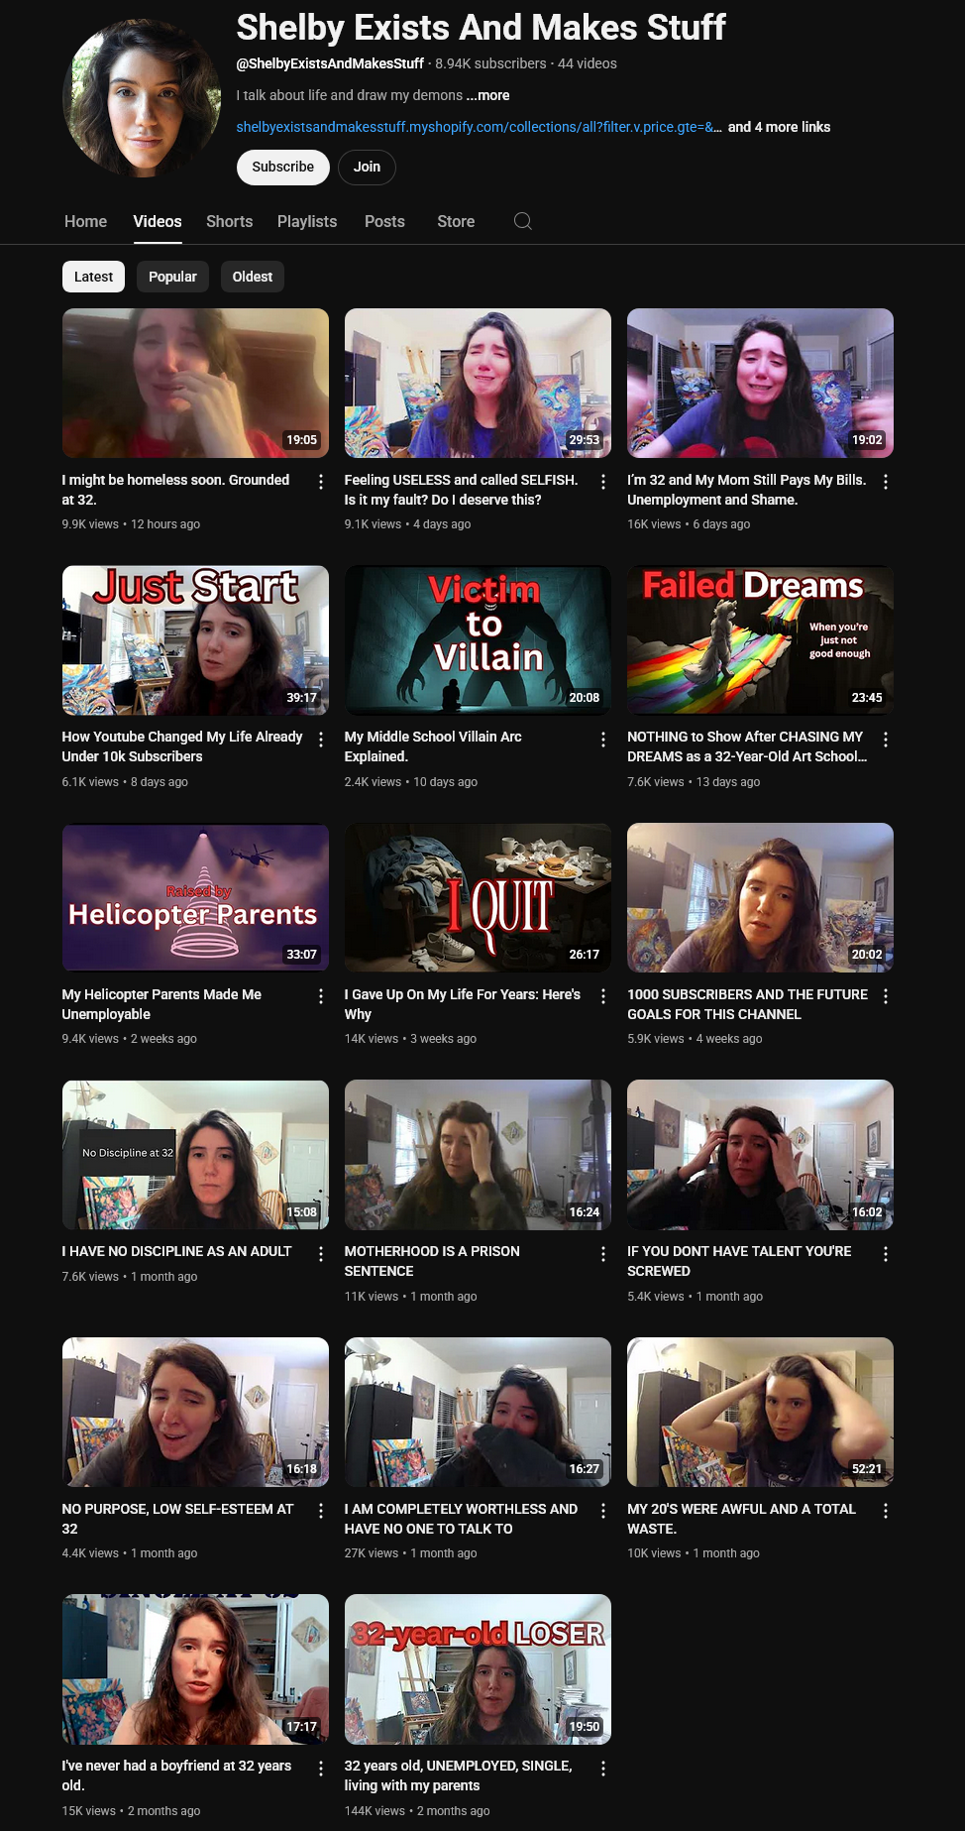Open options menu for 'never had a boyfriend' video
965x1831 pixels.
pyautogui.click(x=321, y=1768)
